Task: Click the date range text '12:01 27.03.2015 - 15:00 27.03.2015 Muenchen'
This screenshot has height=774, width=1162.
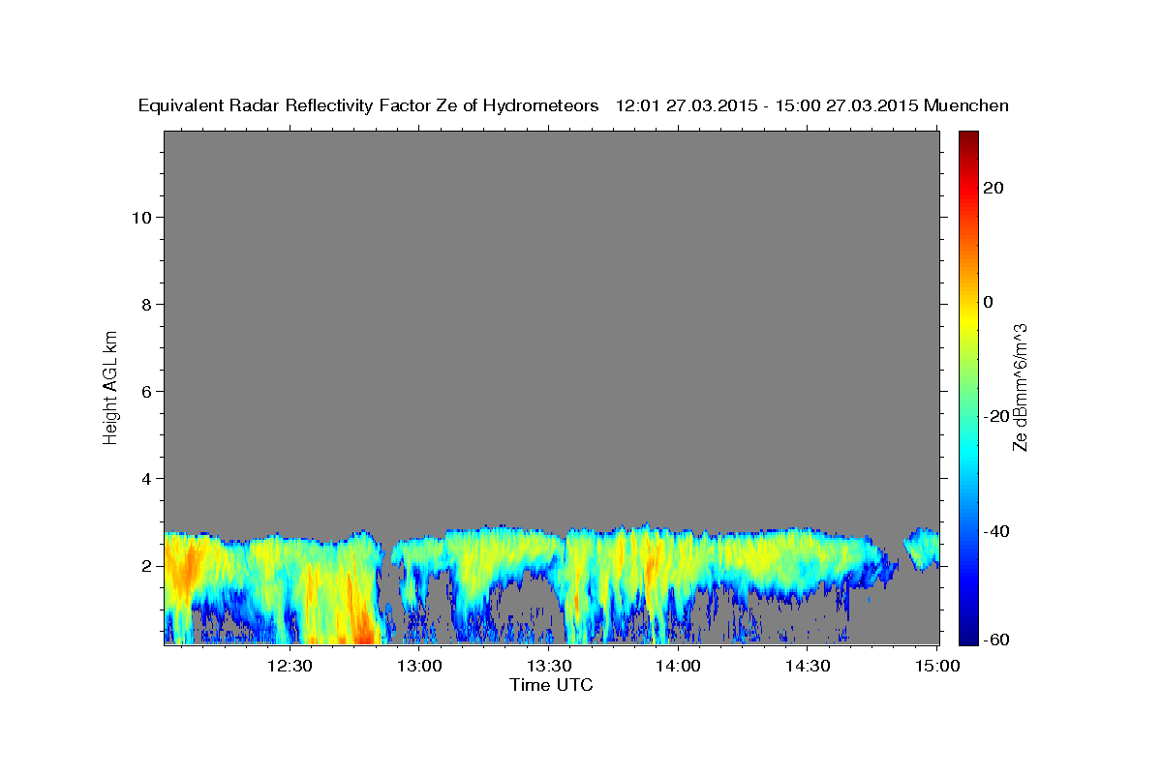Action: (812, 105)
